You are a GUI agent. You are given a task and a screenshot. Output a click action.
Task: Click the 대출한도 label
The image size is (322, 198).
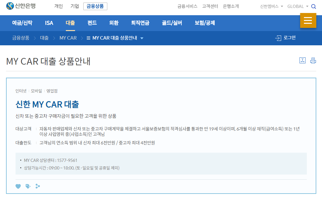pyautogui.click(x=23, y=143)
